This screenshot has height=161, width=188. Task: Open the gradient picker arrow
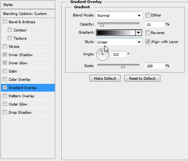pyautogui.click(x=138, y=33)
